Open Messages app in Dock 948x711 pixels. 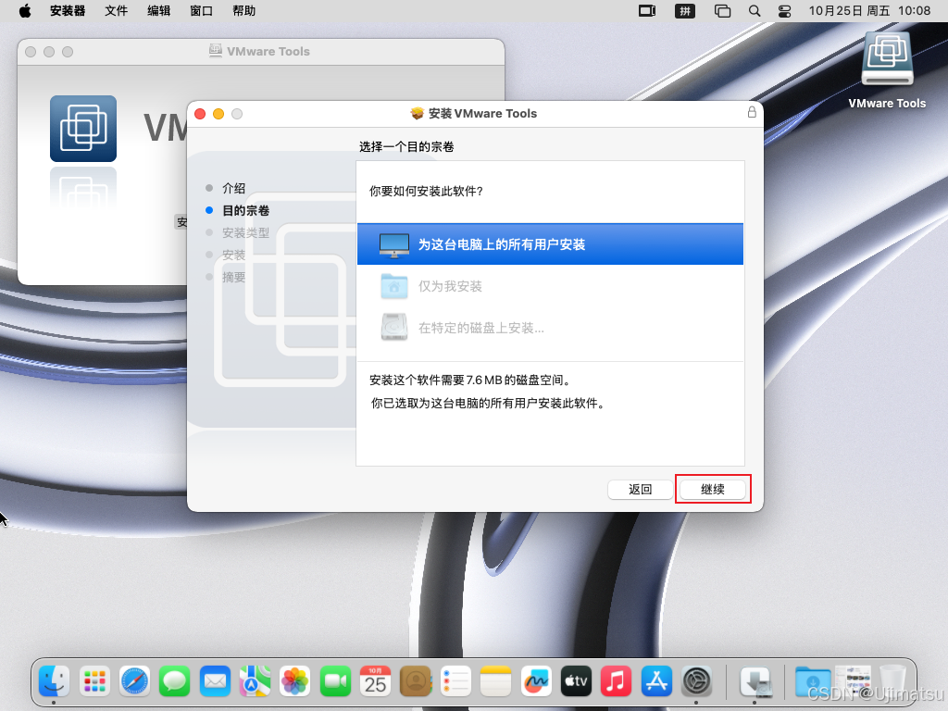(175, 682)
